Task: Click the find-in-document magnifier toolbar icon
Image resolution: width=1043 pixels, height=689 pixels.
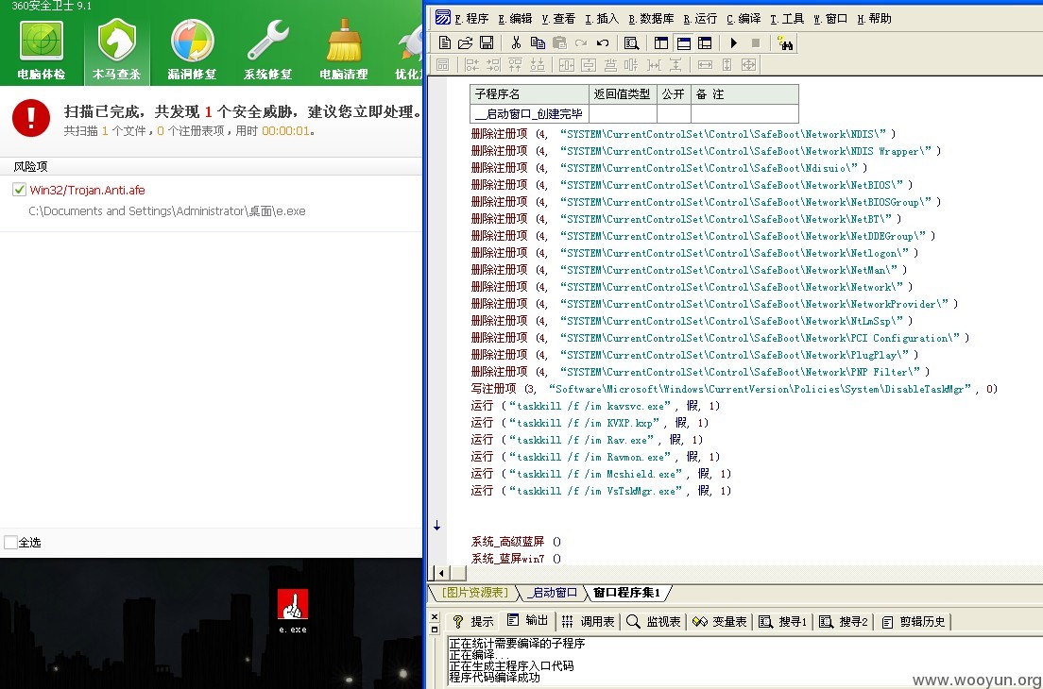Action: [631, 43]
